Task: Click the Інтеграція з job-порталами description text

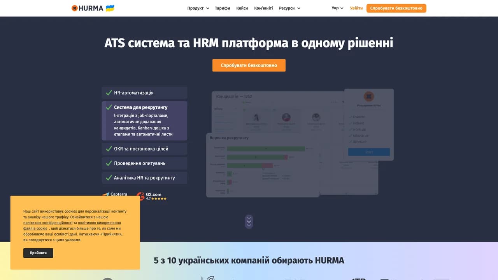Action: pyautogui.click(x=144, y=125)
